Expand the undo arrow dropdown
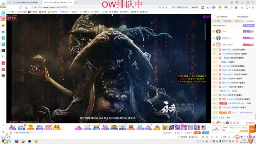 (249, 7)
